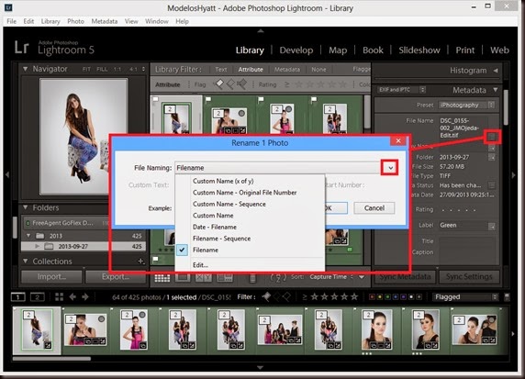This screenshot has height=379, width=525.
Task: Toggle filters switch at filmstrip right end
Action: 507,297
